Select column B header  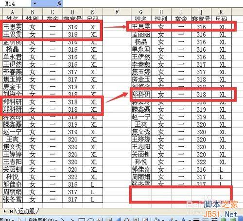[x=33, y=12]
